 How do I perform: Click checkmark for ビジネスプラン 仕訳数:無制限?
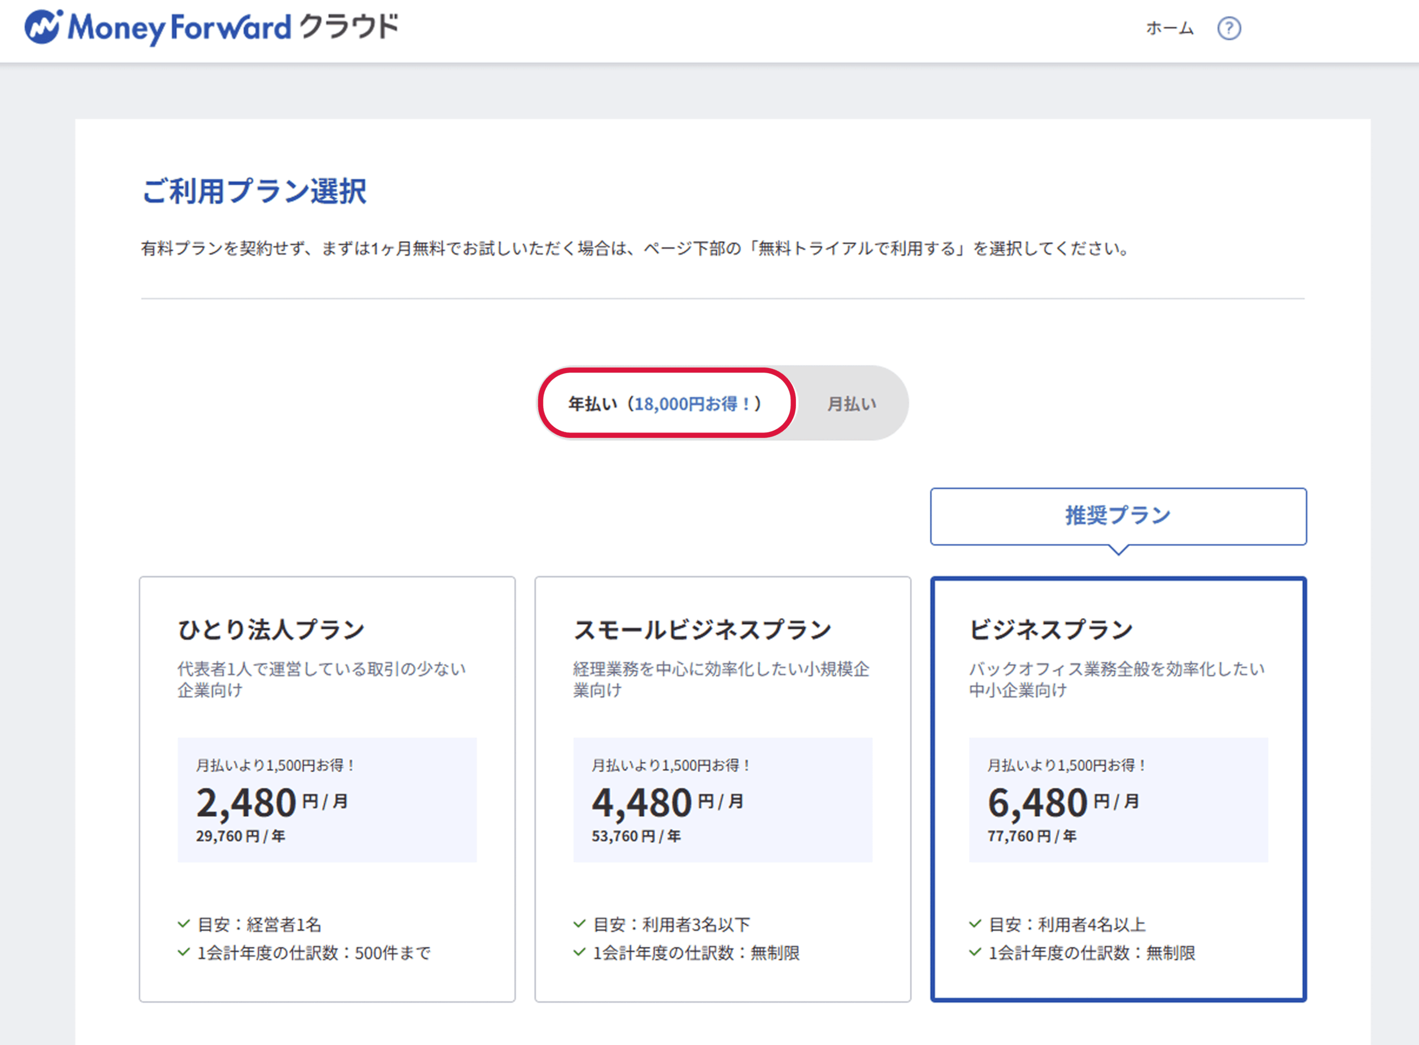pyautogui.click(x=974, y=952)
